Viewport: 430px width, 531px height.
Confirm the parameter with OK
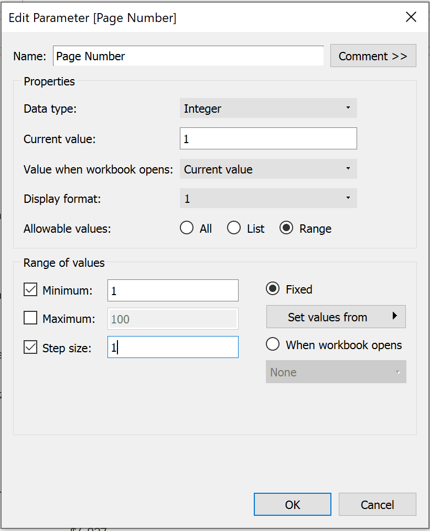click(293, 505)
